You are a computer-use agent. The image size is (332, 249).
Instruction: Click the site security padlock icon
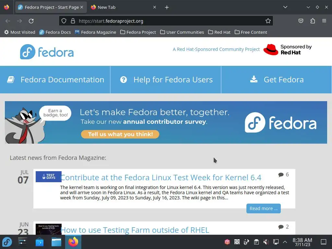[73, 21]
